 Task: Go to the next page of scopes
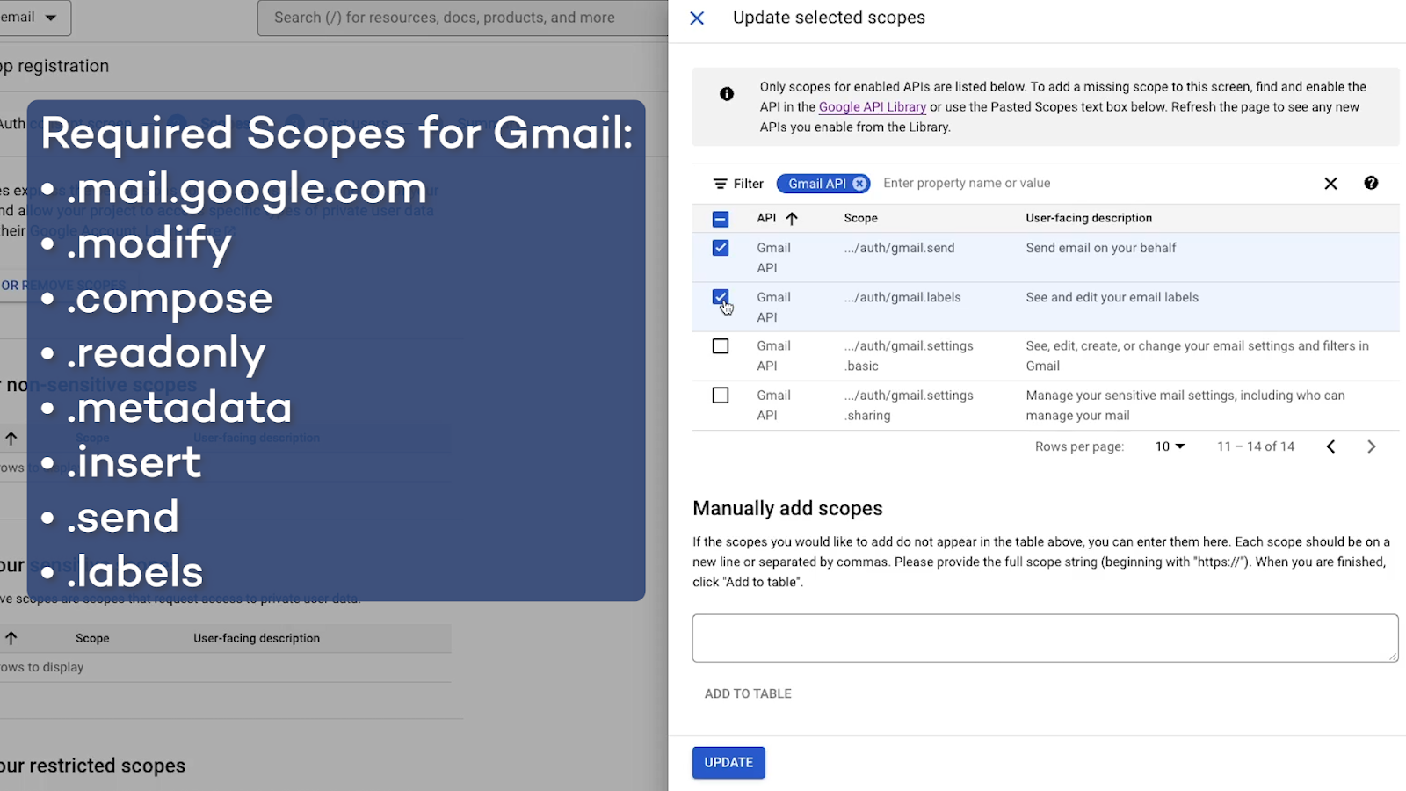click(x=1371, y=446)
